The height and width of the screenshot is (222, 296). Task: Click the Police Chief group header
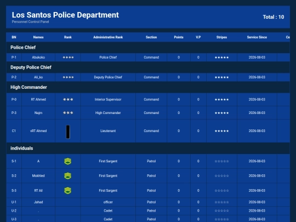pos(148,47)
